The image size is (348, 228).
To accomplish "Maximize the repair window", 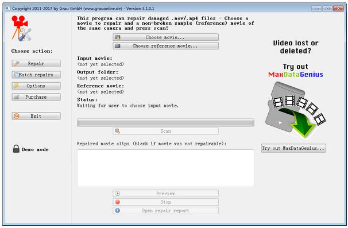I will (x=327, y=9).
